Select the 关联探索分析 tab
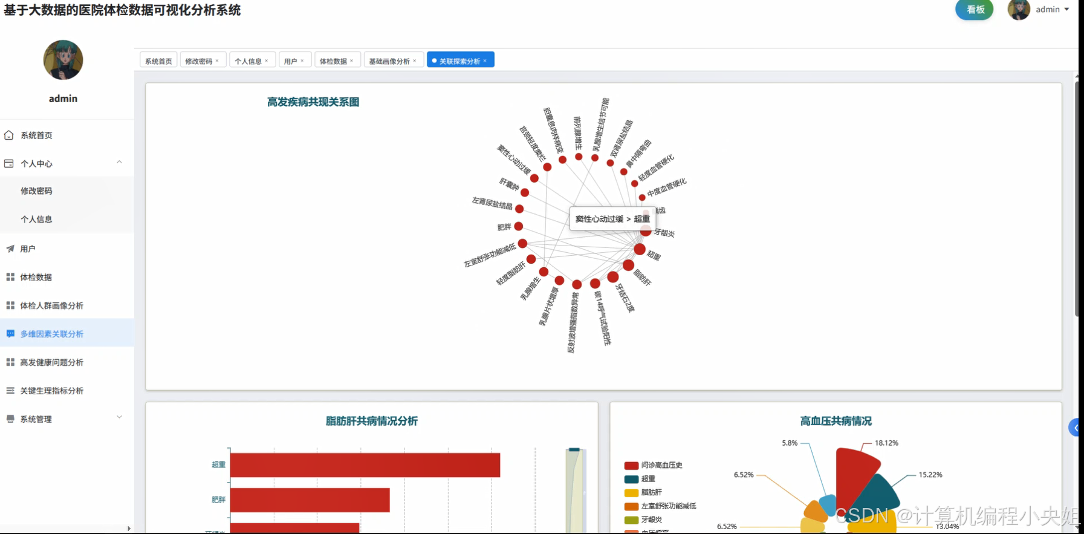 (459, 60)
